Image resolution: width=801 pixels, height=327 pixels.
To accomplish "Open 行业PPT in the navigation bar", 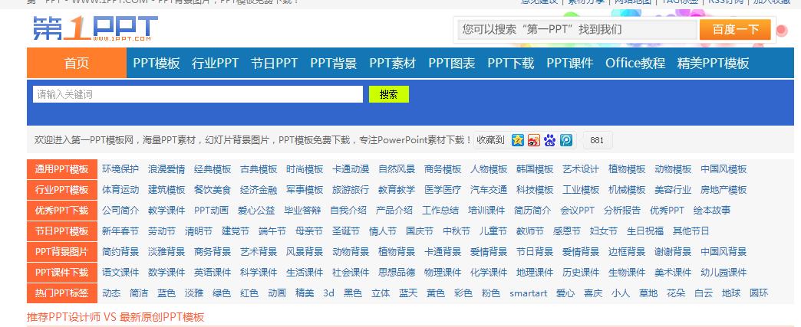I will click(215, 64).
